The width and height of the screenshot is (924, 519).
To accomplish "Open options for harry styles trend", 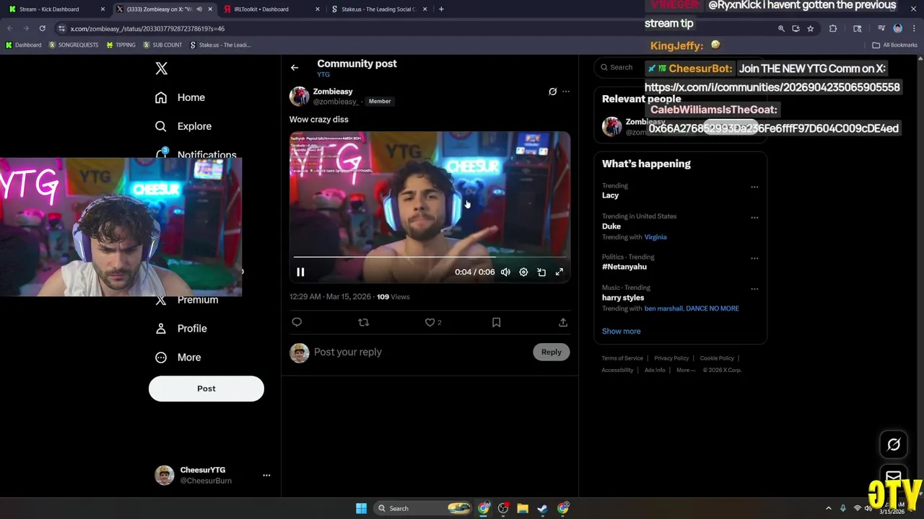I will [x=754, y=289].
